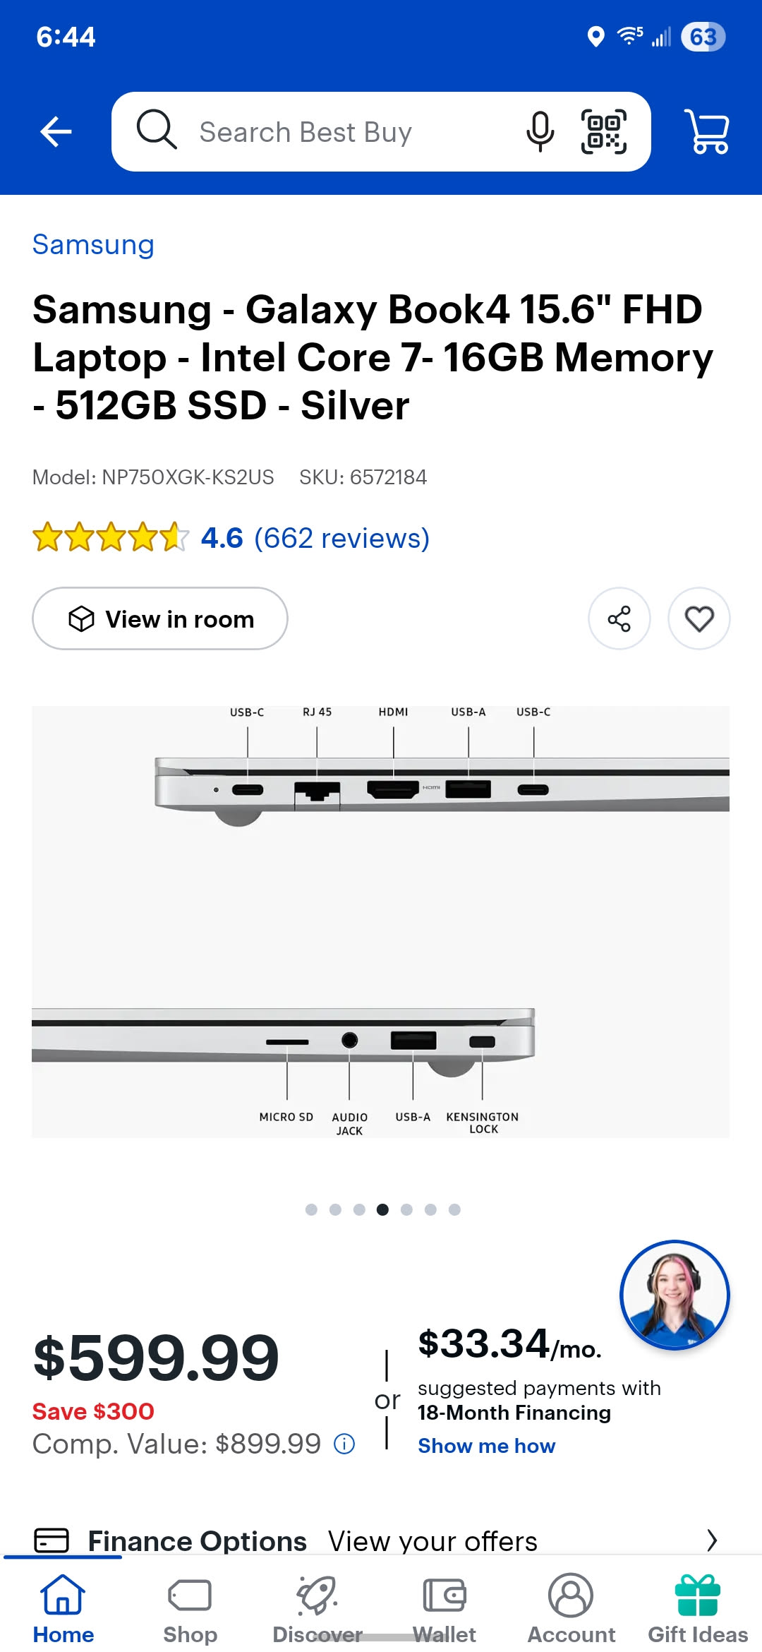762x1652 pixels.
Task: Tap the microphone voice search icon
Action: coord(540,131)
